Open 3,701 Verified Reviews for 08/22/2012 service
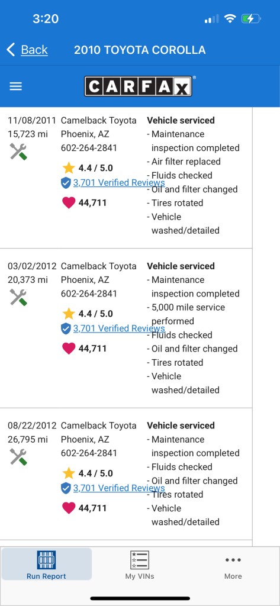Viewport: 280px width, 606px height. pyautogui.click(x=119, y=488)
